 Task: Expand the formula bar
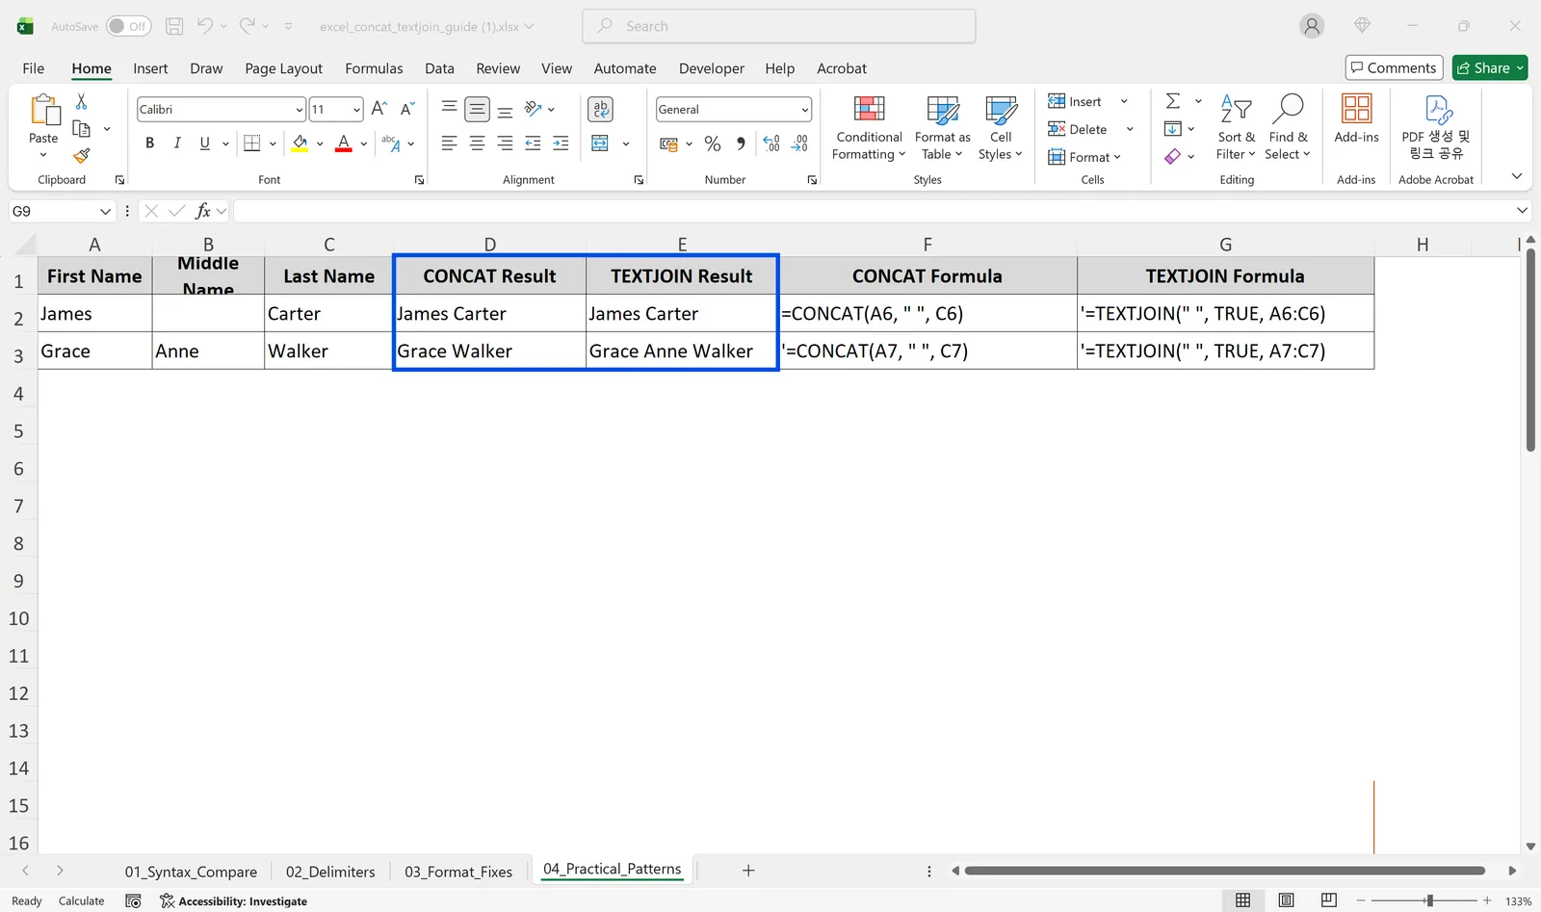point(1522,210)
